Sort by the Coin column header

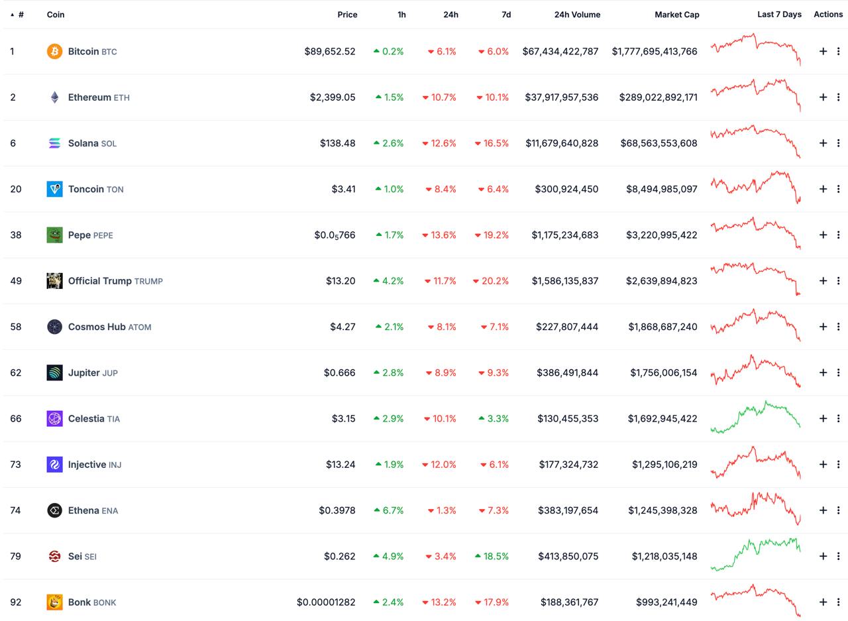(56, 15)
